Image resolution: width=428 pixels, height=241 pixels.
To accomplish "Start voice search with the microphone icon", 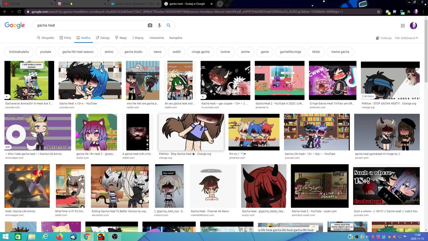I will (x=159, y=26).
